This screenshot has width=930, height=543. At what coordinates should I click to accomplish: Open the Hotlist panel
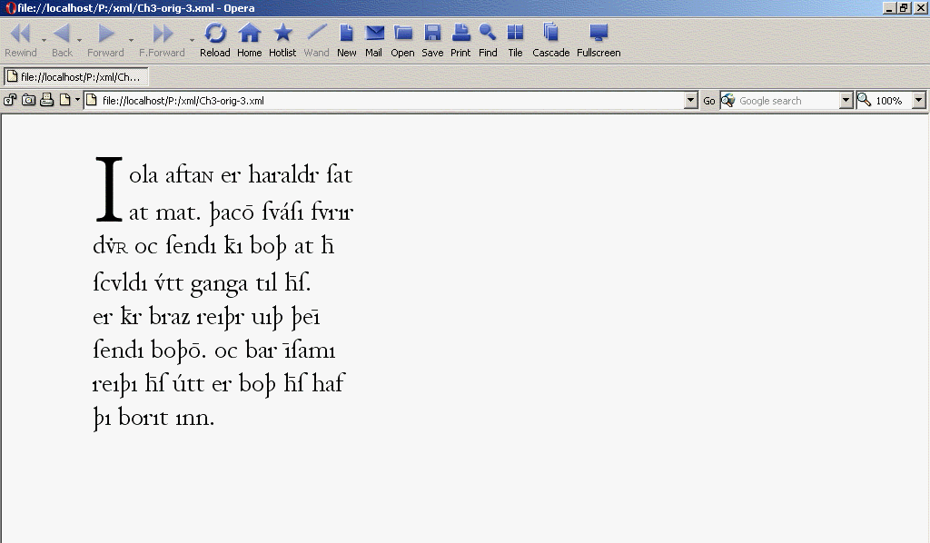[282, 40]
